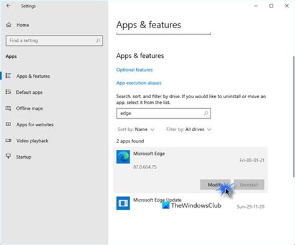
Task: Open the Optional features link
Action: point(134,70)
